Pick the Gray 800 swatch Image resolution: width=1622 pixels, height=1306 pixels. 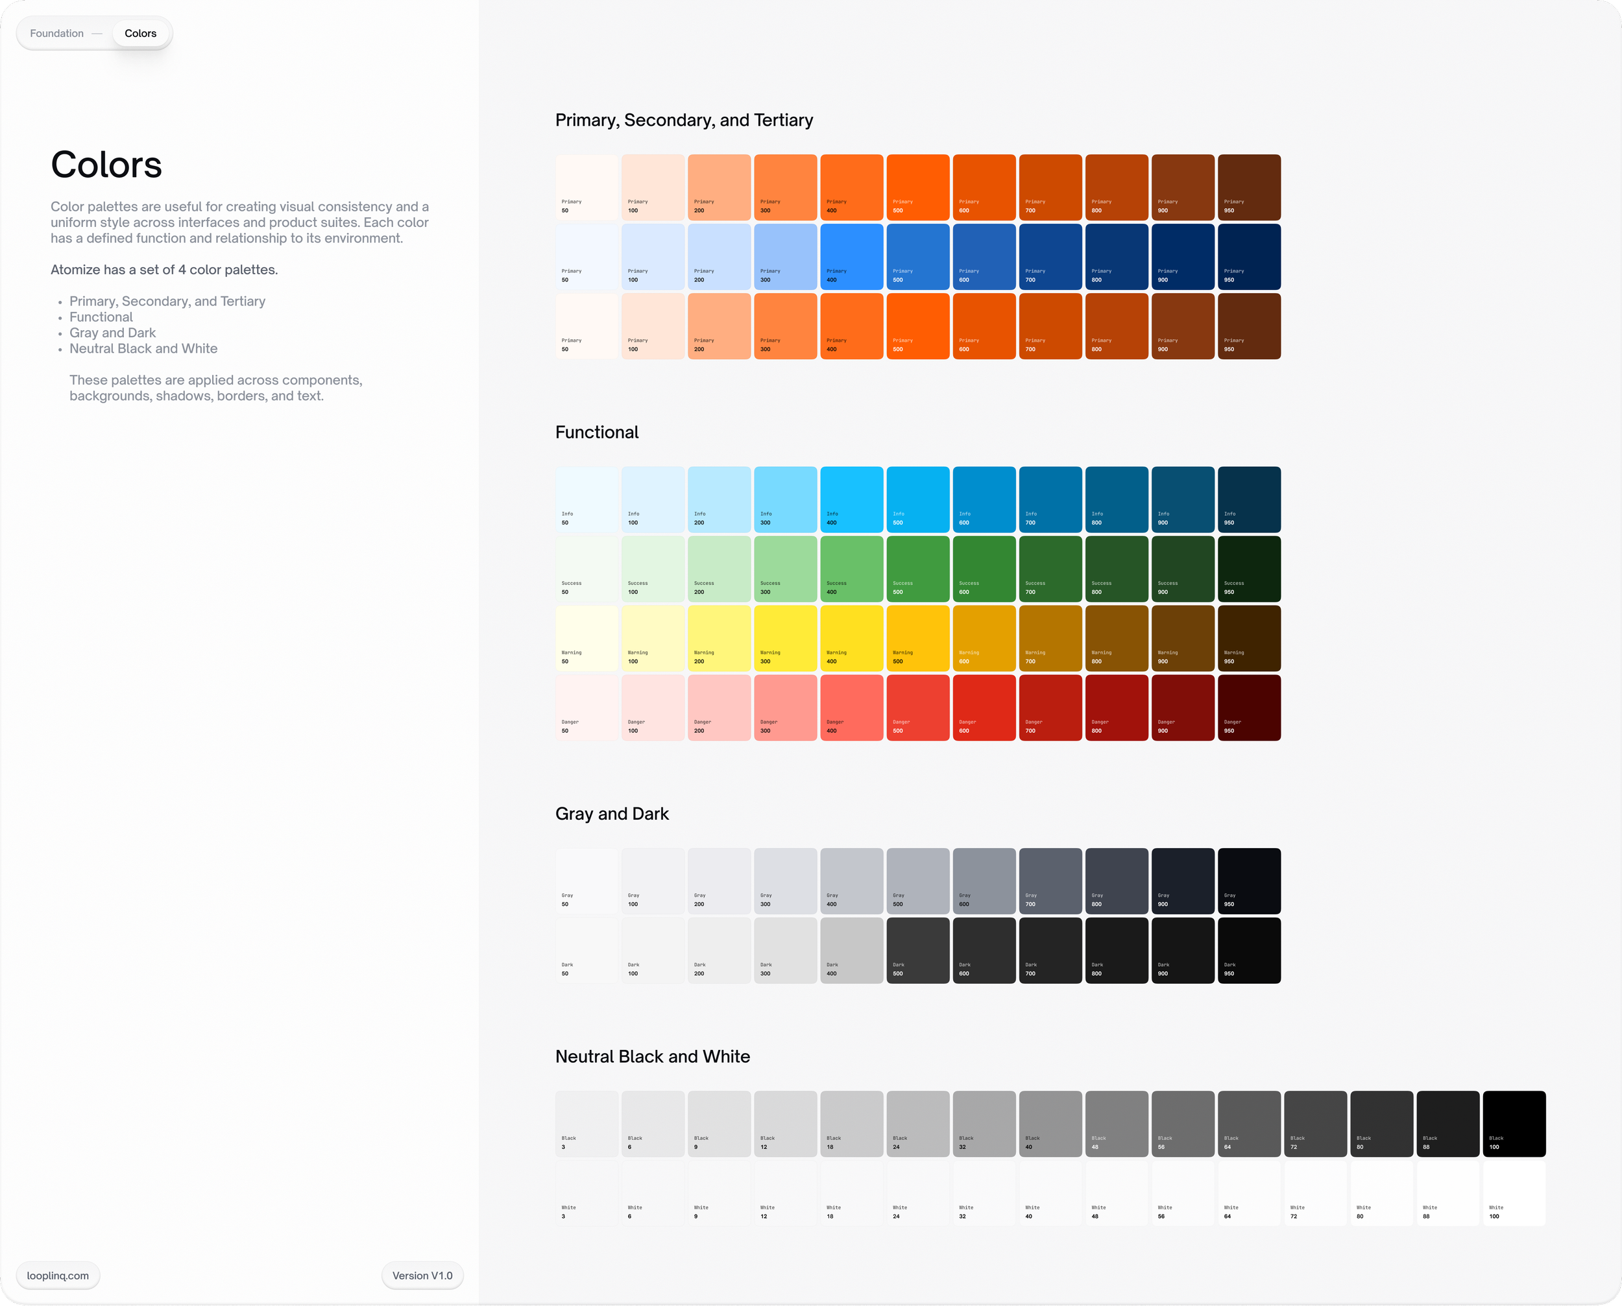[1116, 881]
